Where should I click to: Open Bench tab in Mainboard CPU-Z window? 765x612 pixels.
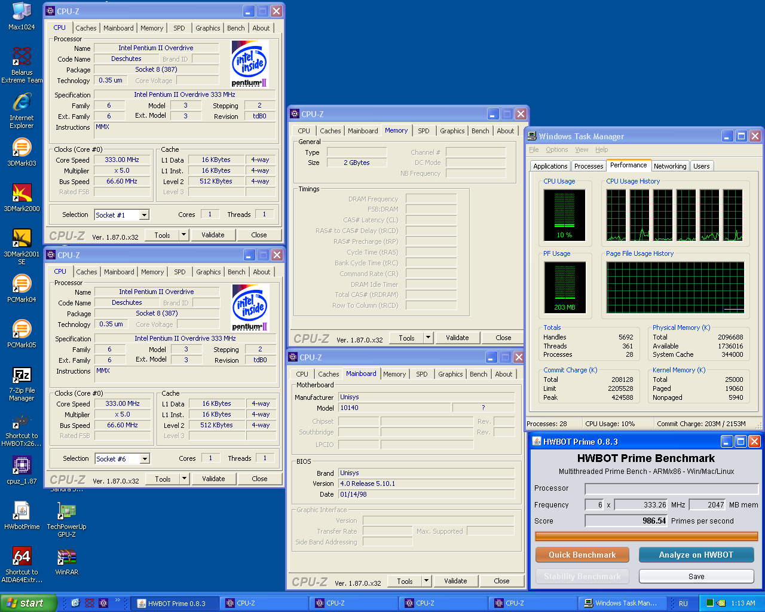click(x=478, y=374)
